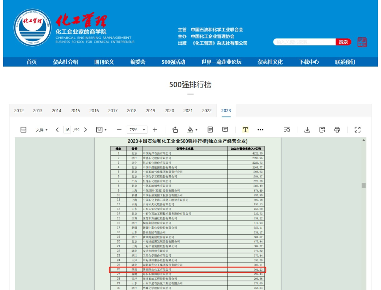Click the 化工管理 circular logo
The height and width of the screenshot is (290, 381).
click(32, 27)
